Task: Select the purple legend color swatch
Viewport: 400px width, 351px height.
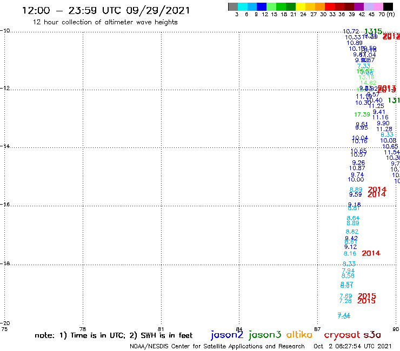Action: [358, 6]
